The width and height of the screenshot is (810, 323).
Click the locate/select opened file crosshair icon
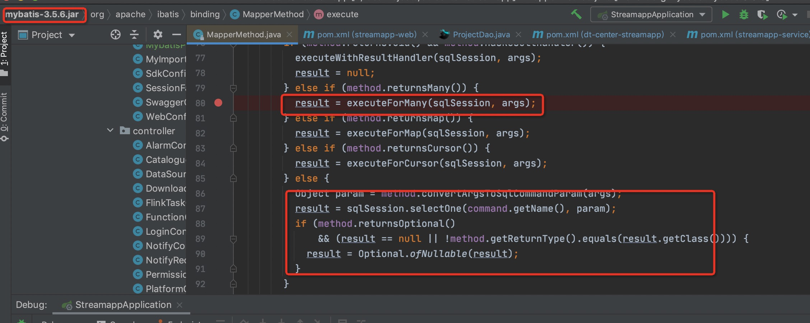[115, 34]
